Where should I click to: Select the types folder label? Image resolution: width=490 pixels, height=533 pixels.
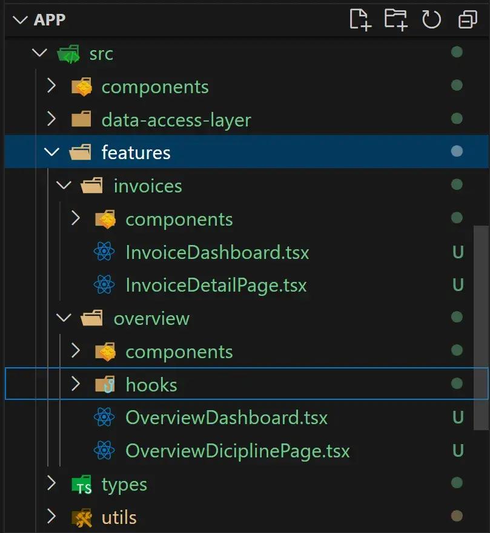(x=124, y=485)
